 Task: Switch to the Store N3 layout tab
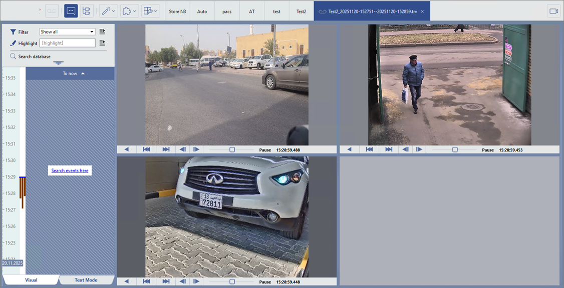pyautogui.click(x=177, y=11)
